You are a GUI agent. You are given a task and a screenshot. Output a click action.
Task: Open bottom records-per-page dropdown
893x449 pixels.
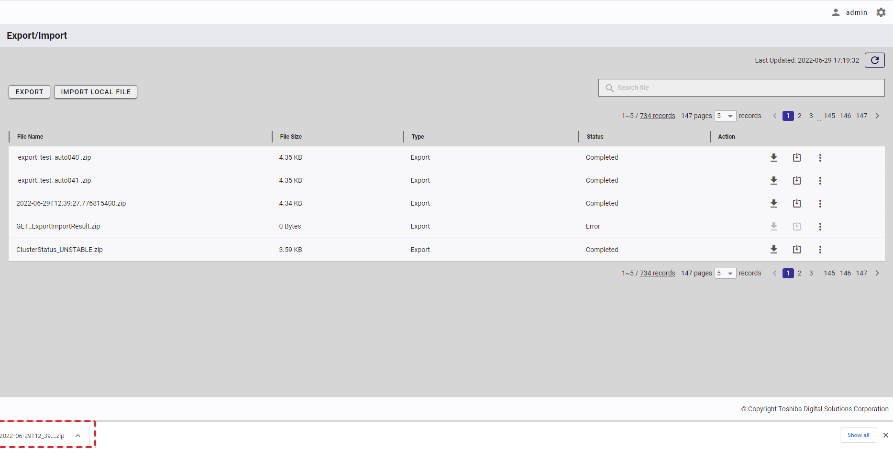(x=725, y=273)
